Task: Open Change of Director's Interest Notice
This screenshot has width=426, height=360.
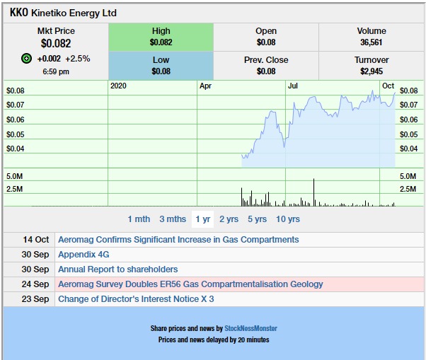Action: (x=136, y=299)
